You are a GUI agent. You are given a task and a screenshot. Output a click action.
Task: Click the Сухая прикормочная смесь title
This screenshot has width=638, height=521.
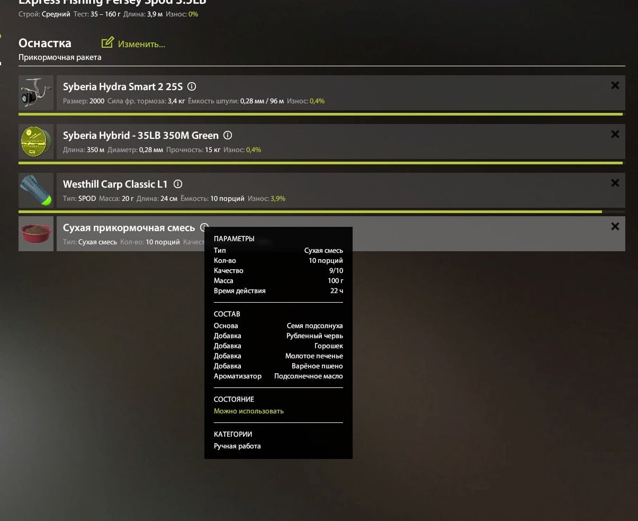tap(129, 227)
